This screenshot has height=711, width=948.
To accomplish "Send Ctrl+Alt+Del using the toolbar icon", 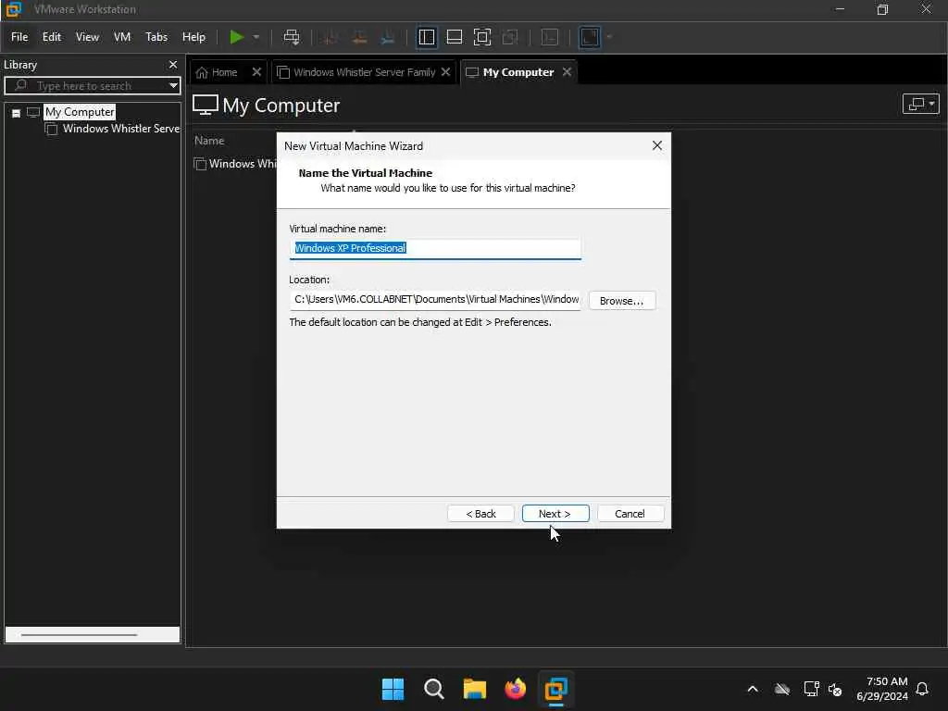I will tap(292, 37).
